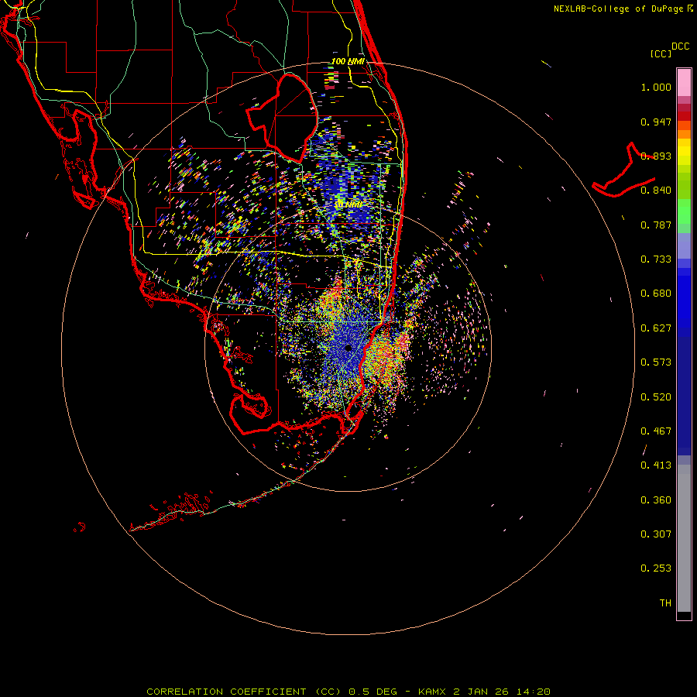Select the 1.000 value on the color scale
697x697 pixels.
tap(656, 87)
